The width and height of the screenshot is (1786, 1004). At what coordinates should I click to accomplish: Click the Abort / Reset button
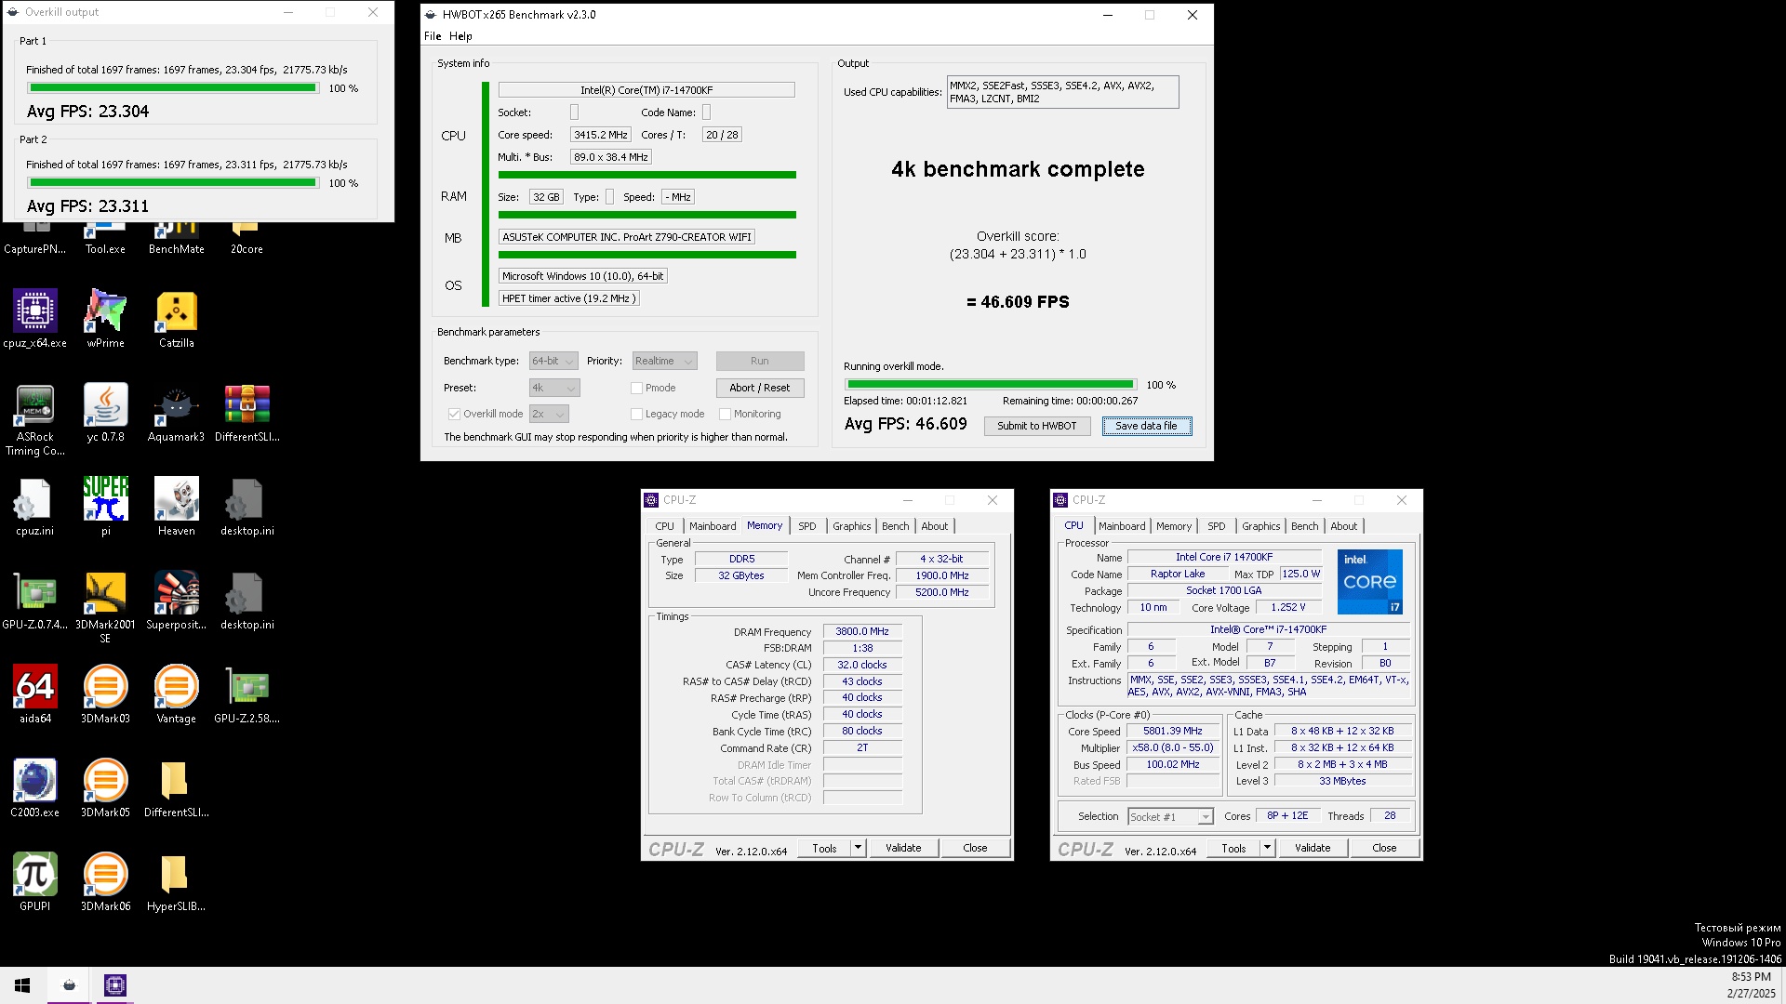[760, 389]
